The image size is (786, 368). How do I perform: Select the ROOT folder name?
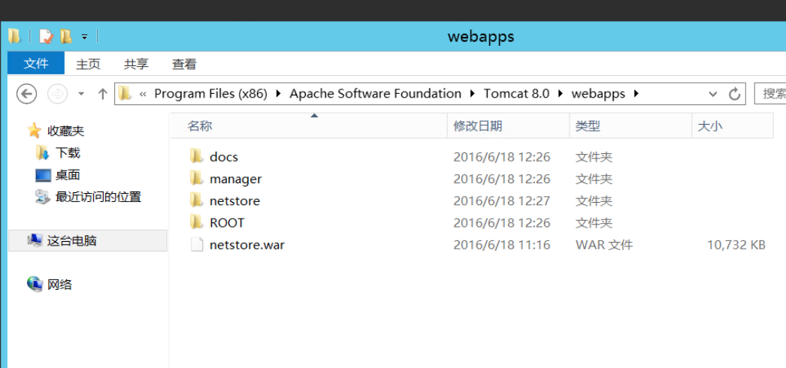tap(227, 223)
